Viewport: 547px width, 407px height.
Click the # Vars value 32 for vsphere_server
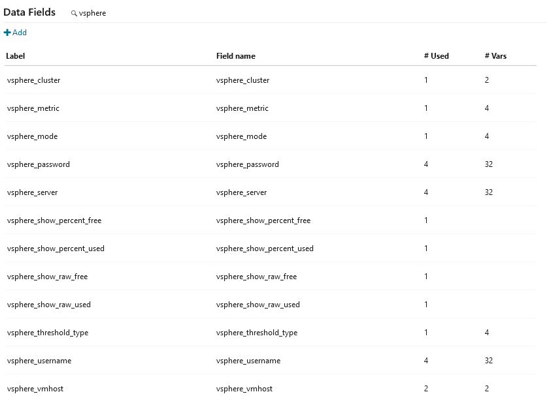click(x=489, y=192)
